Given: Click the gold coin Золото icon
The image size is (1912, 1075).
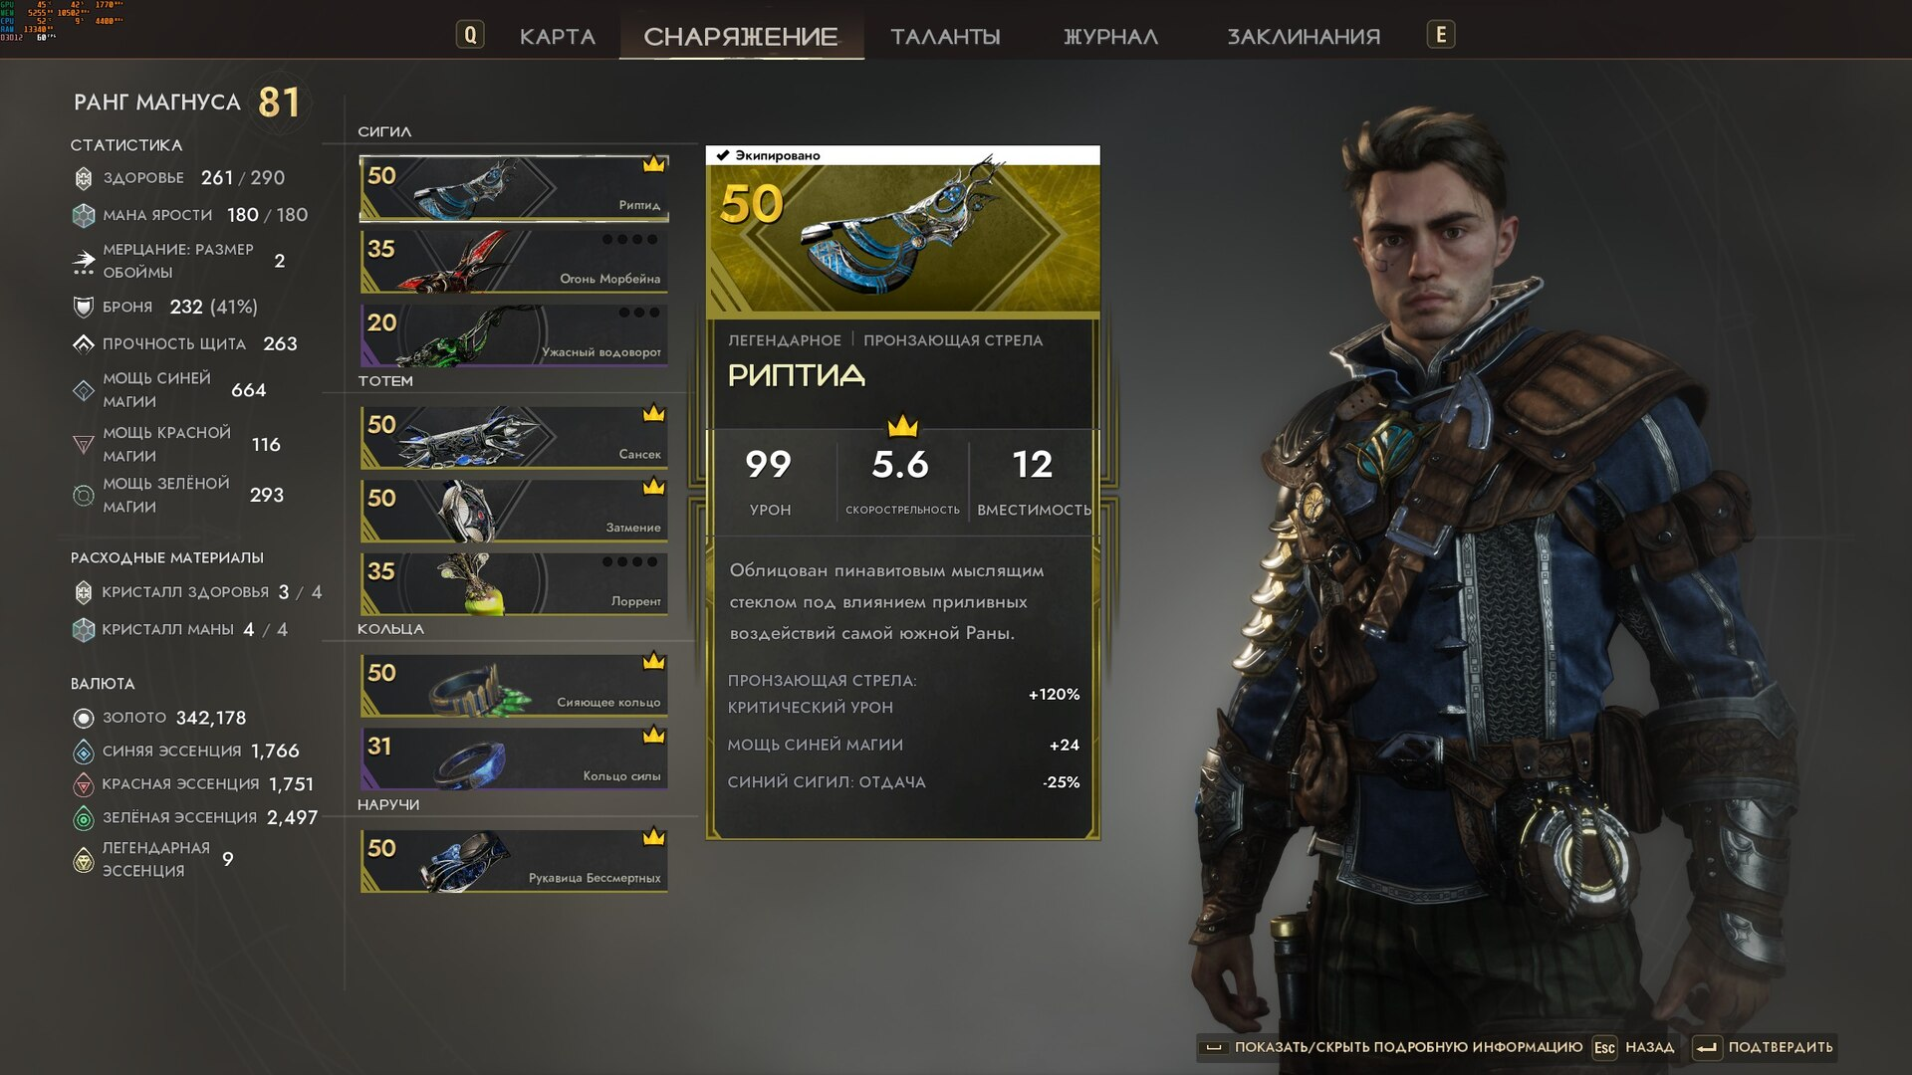Looking at the screenshot, I should (84, 718).
